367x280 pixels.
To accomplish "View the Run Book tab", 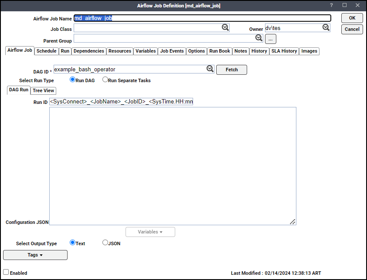I will coord(220,51).
